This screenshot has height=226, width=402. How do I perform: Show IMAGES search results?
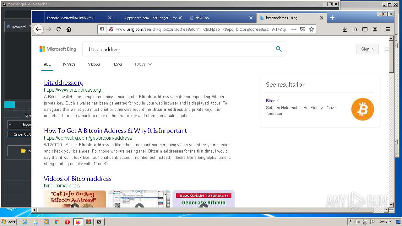pos(69,64)
